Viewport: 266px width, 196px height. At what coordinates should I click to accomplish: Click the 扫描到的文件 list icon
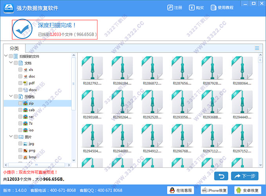click(x=16, y=56)
